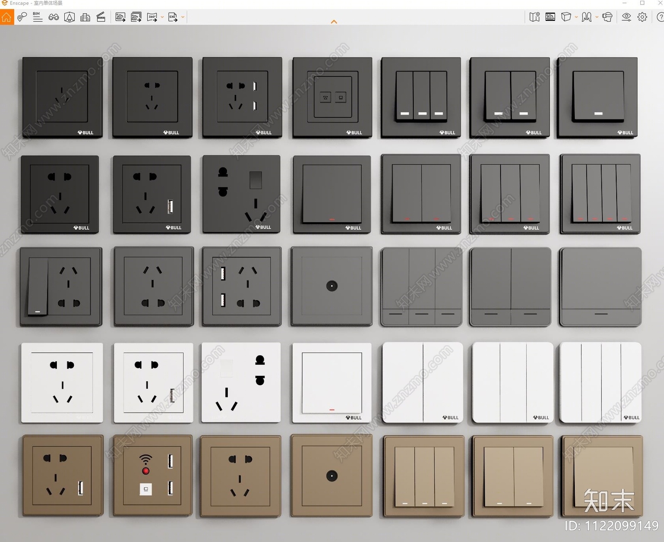This screenshot has height=542, width=664.
Task: Expand the cube view mode dropdown
Action: tap(576, 17)
